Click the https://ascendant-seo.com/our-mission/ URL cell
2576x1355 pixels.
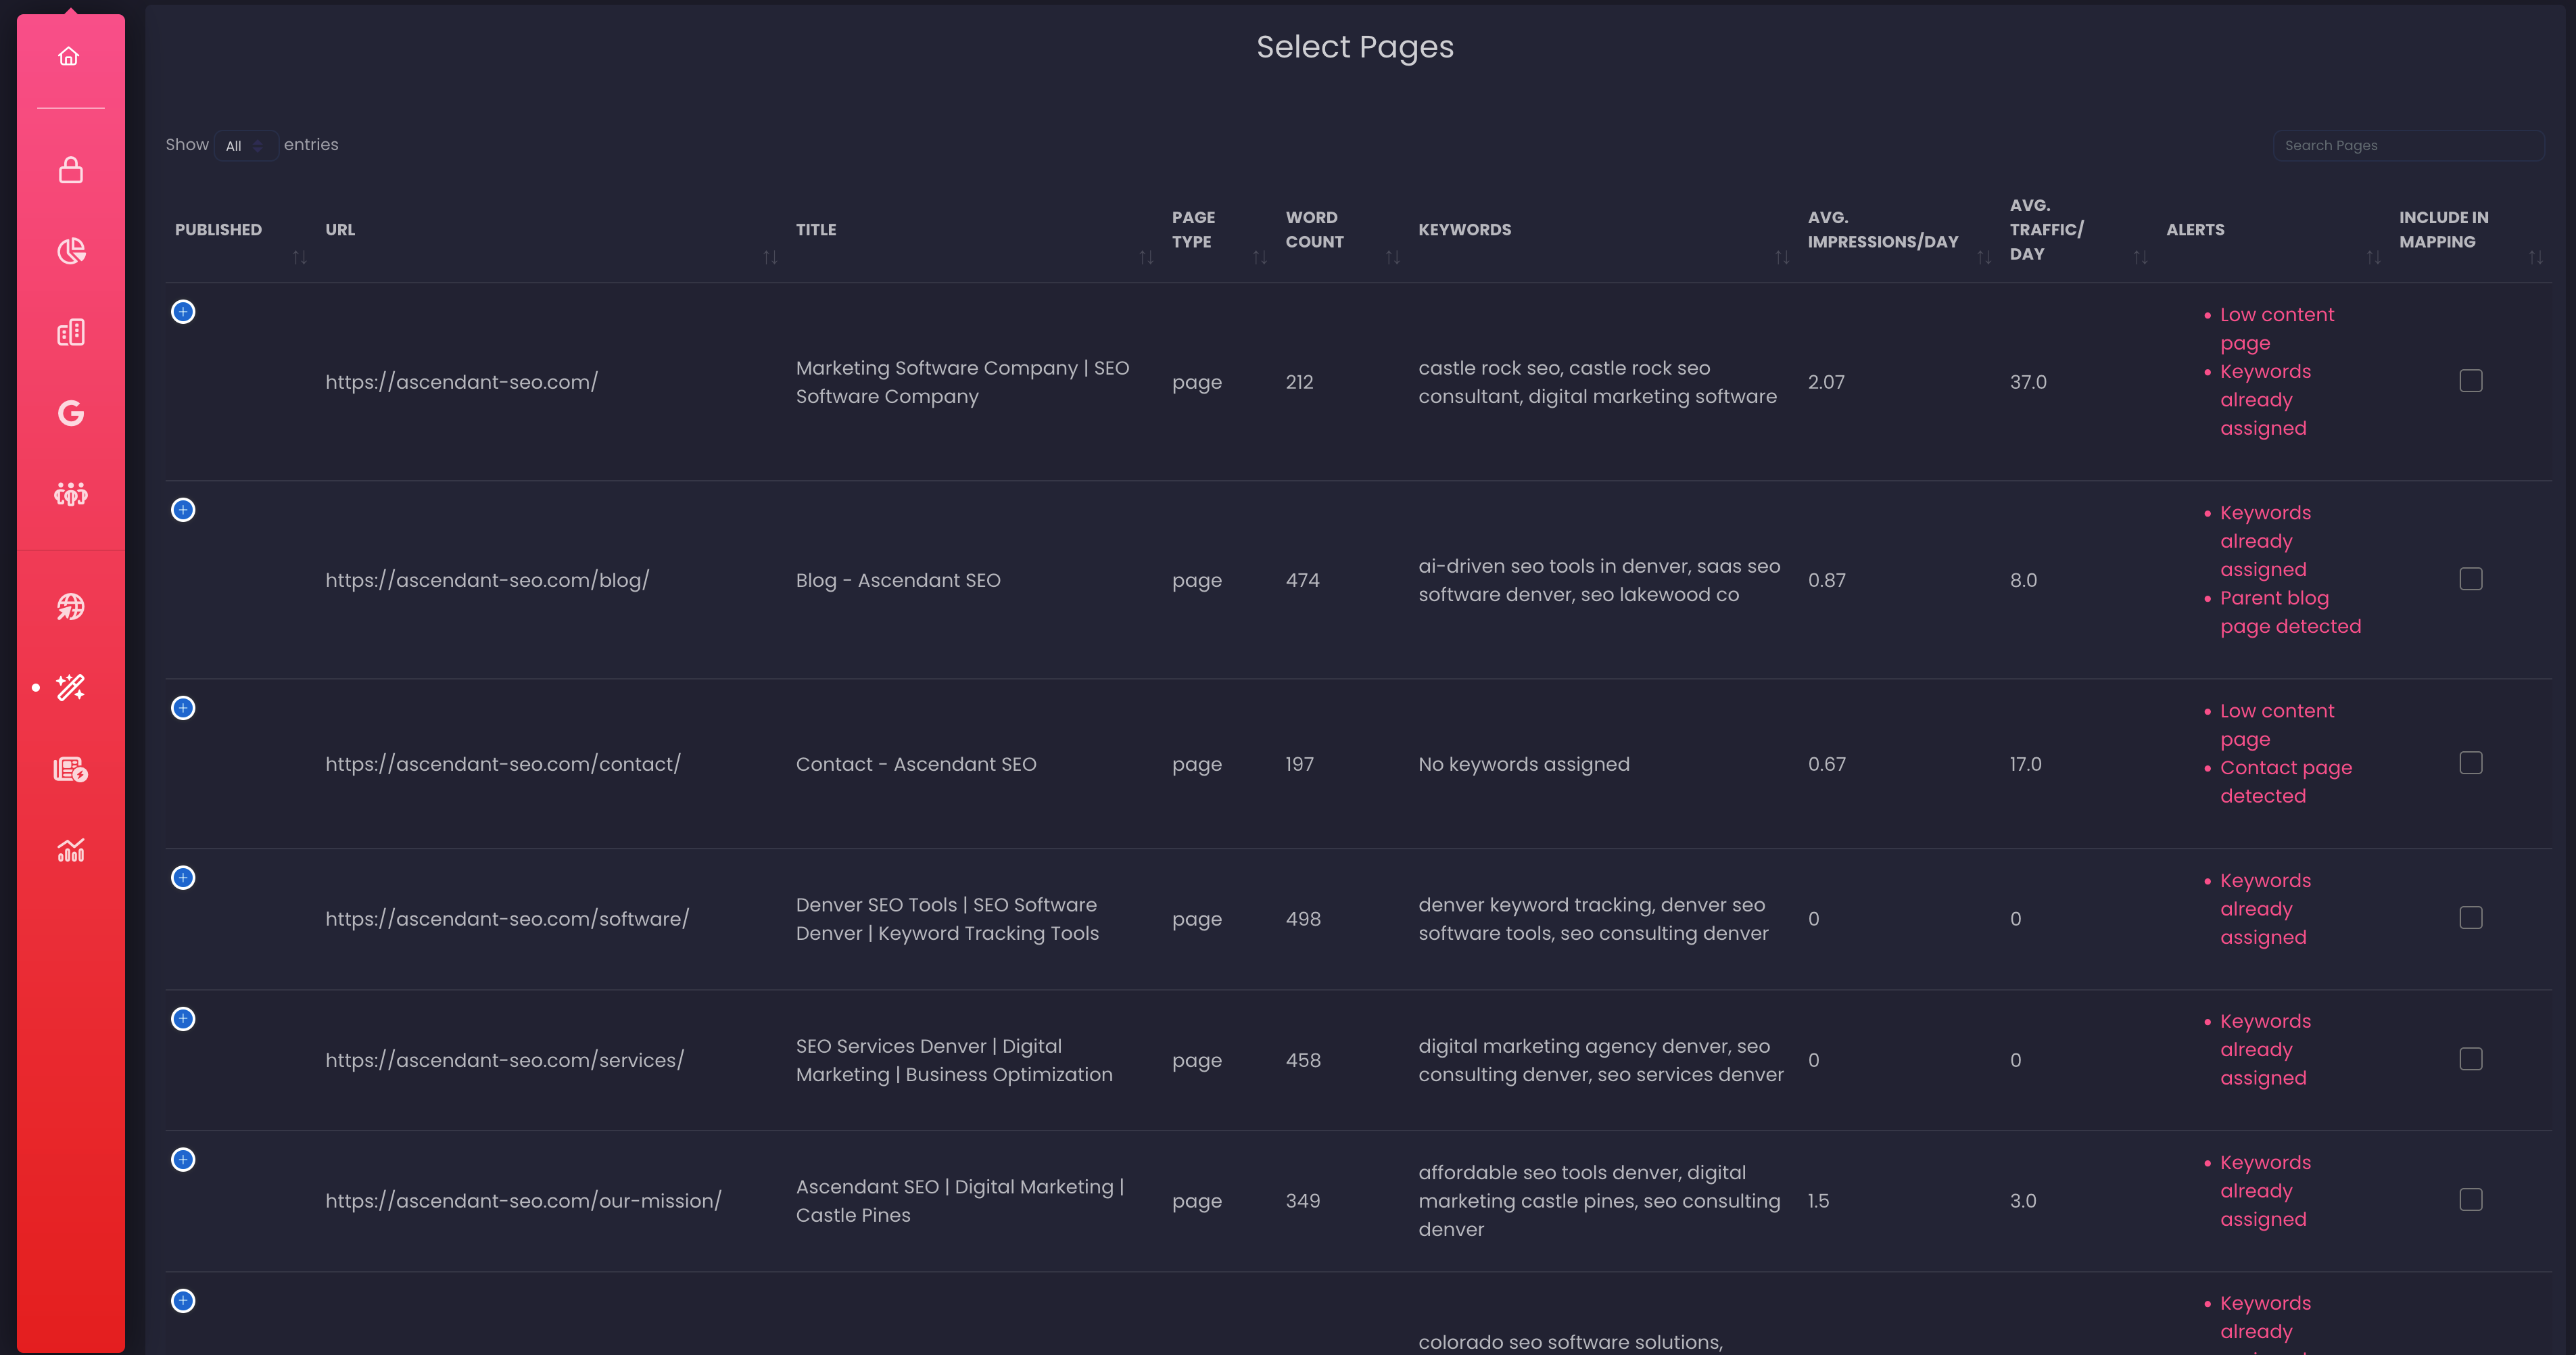523,1201
